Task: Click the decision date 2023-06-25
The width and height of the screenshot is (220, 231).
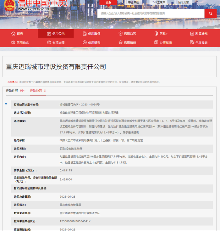Action: pyautogui.click(x=67, y=197)
